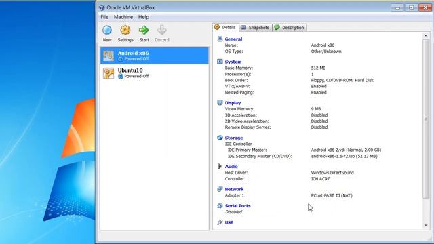The image size is (434, 244).
Task: Select the Ubuntu10 virtual machine
Action: [x=155, y=73]
